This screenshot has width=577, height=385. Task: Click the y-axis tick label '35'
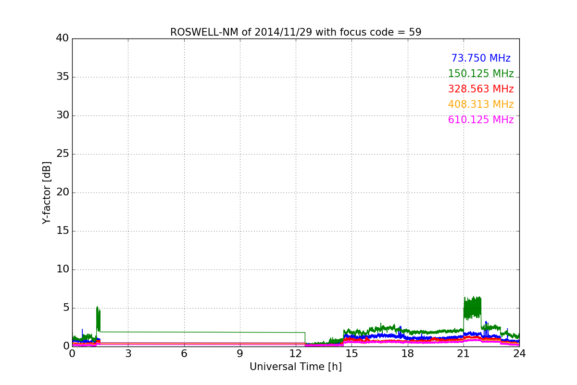[63, 77]
